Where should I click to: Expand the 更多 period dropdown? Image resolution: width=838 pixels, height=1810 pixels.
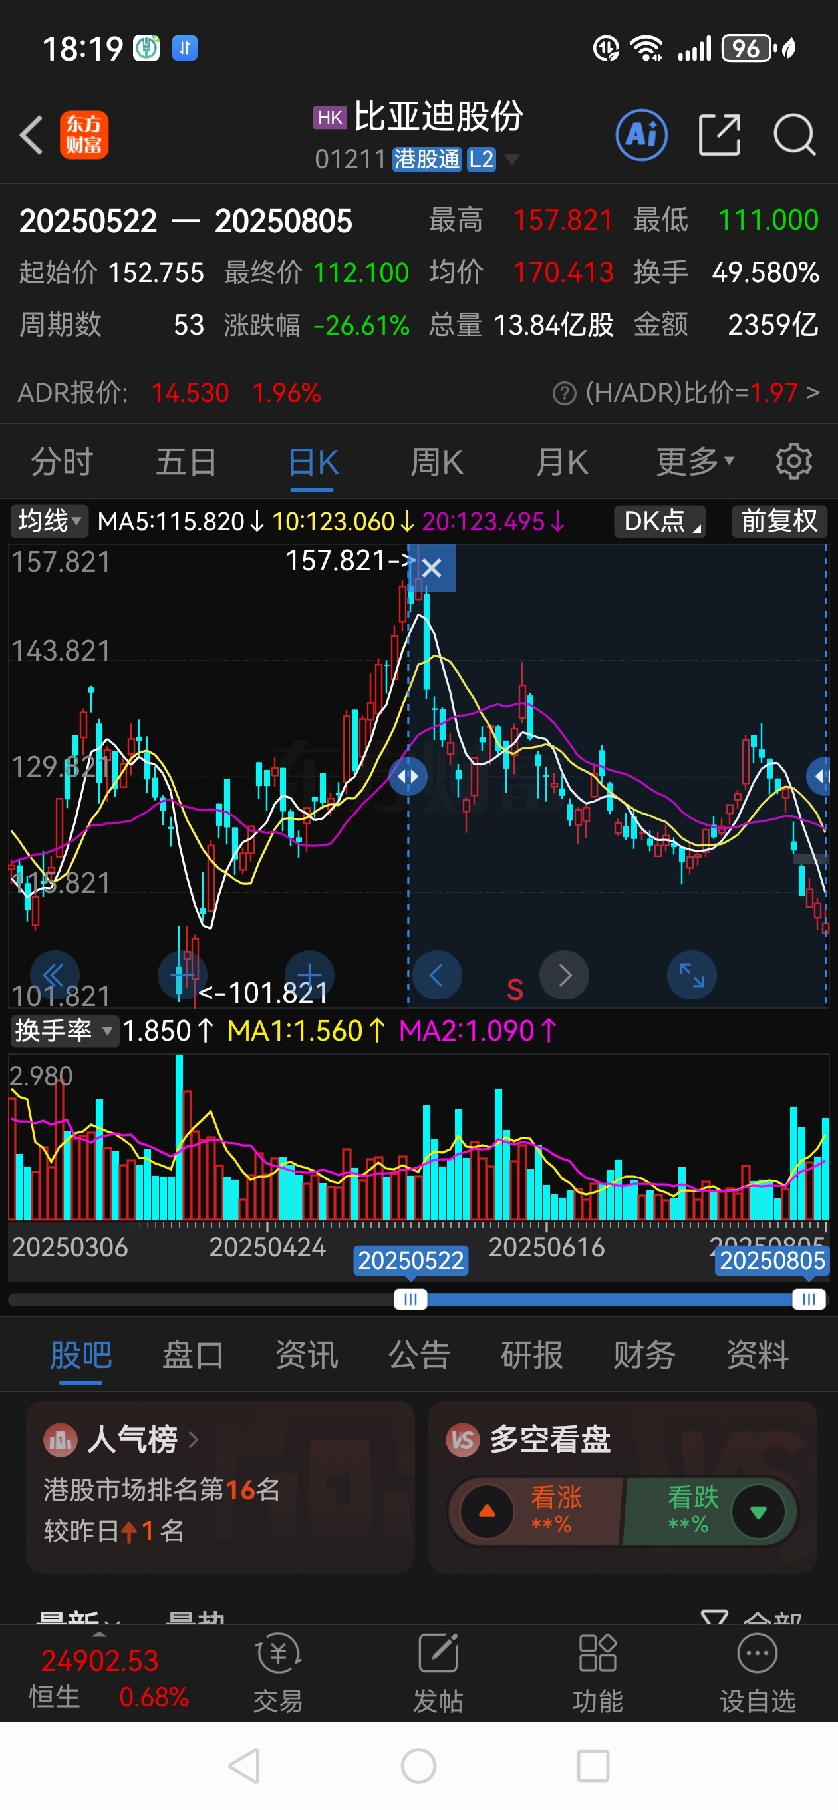pyautogui.click(x=696, y=462)
